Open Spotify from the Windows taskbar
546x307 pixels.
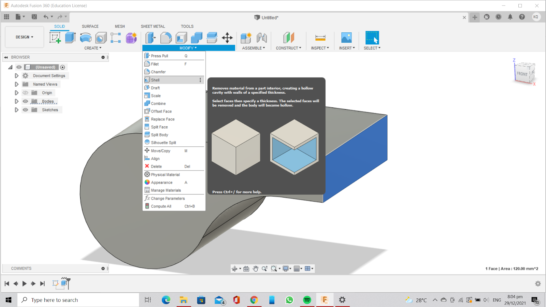307,300
